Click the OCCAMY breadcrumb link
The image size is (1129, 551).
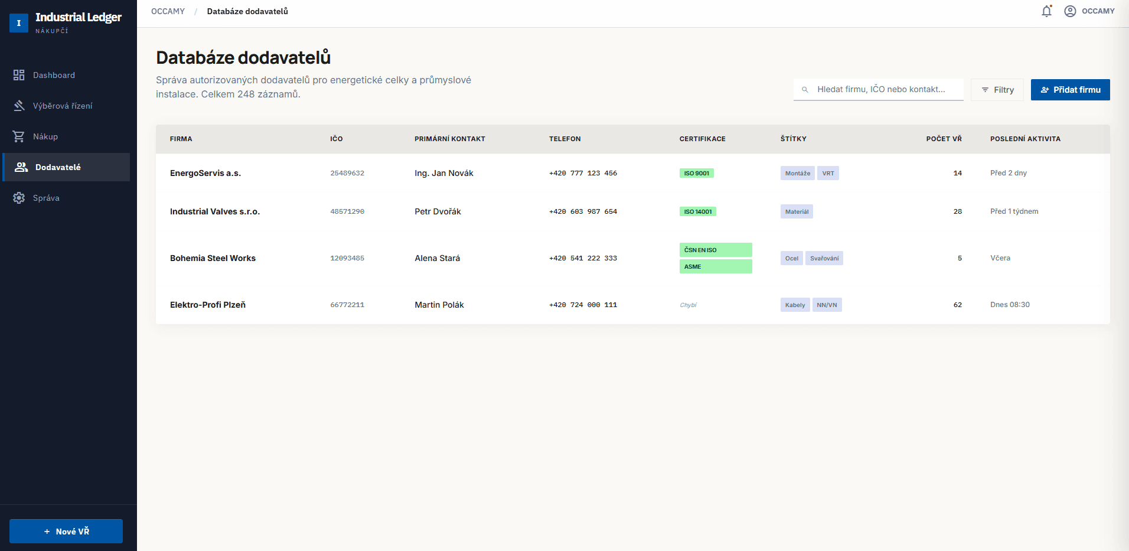pos(168,11)
